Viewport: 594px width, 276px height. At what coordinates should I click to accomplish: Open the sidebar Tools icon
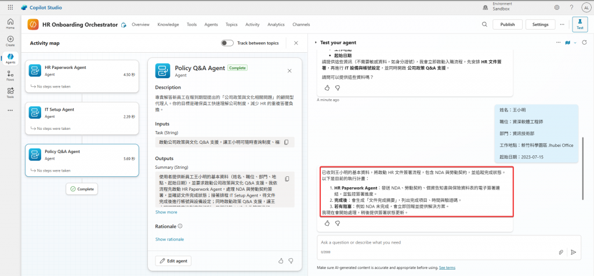point(10,93)
